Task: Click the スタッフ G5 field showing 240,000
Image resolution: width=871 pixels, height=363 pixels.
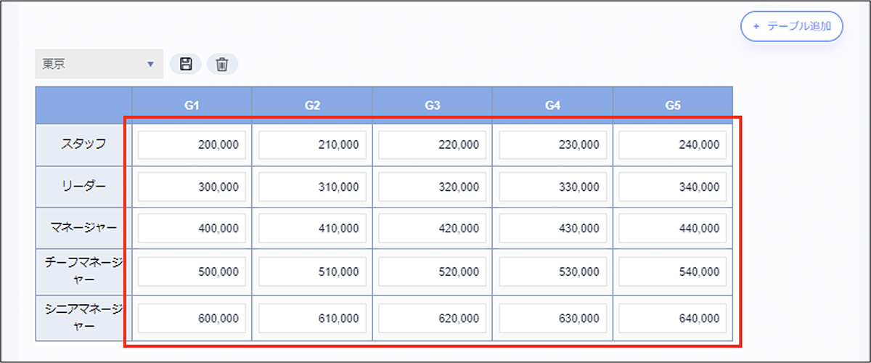Action: pyautogui.click(x=673, y=144)
